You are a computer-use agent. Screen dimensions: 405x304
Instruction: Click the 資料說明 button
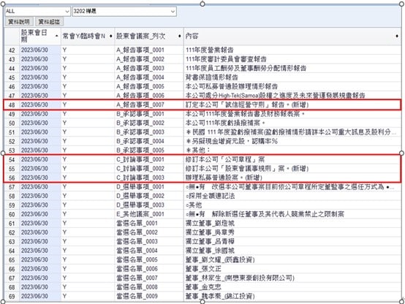pos(19,22)
